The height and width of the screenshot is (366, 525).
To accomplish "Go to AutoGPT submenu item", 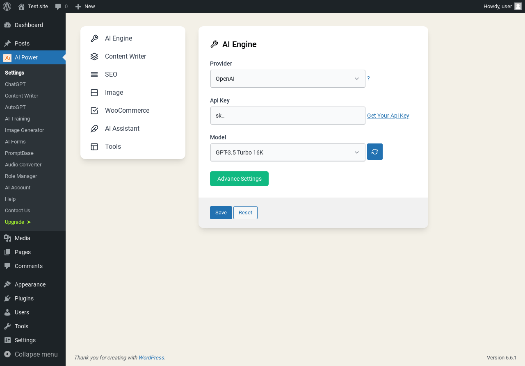I will [33, 107].
